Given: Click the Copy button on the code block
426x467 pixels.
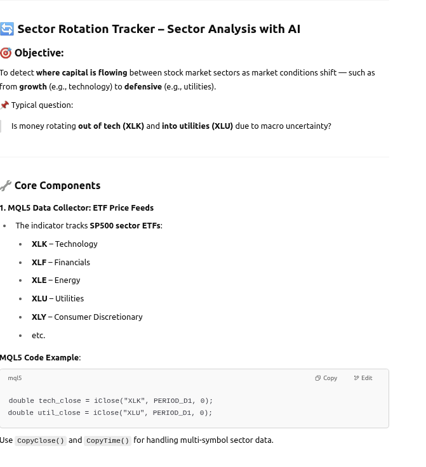Looking at the screenshot, I should (326, 378).
